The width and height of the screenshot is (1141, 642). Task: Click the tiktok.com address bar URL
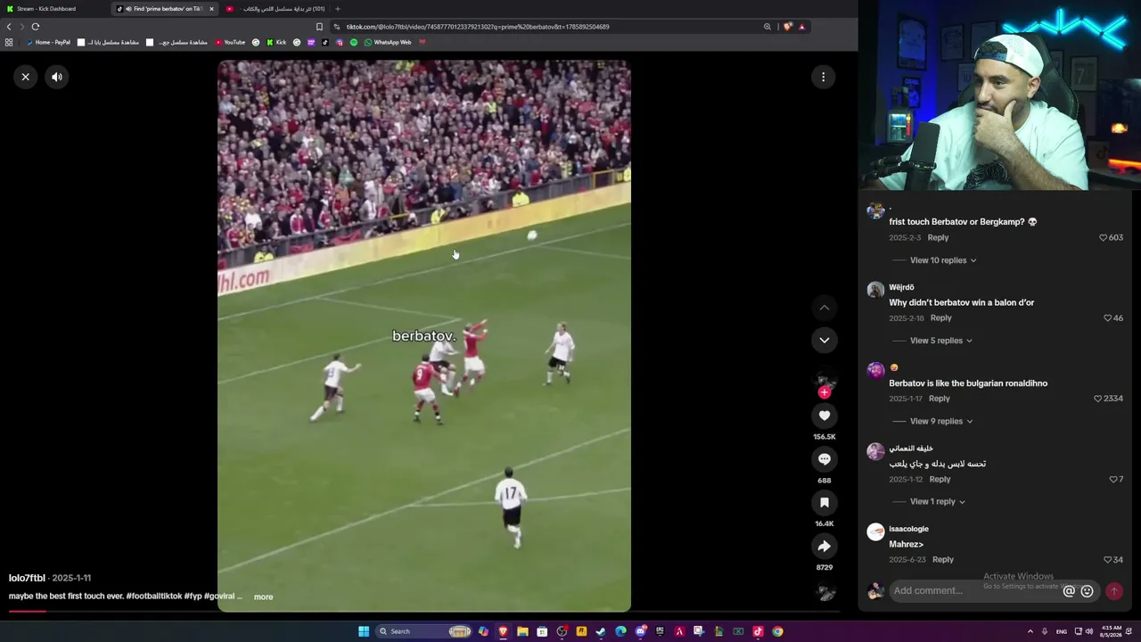pyautogui.click(x=478, y=27)
